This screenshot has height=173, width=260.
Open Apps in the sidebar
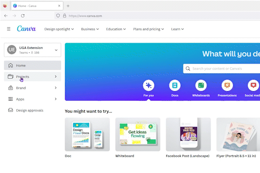coord(32,99)
